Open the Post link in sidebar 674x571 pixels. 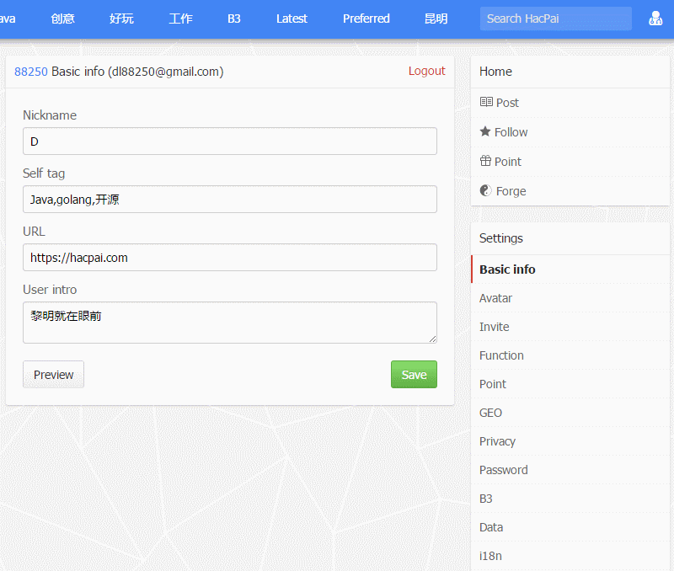[507, 103]
